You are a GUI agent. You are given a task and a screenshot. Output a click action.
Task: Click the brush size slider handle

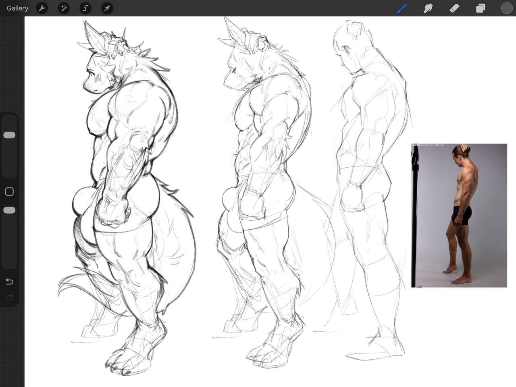[9, 135]
